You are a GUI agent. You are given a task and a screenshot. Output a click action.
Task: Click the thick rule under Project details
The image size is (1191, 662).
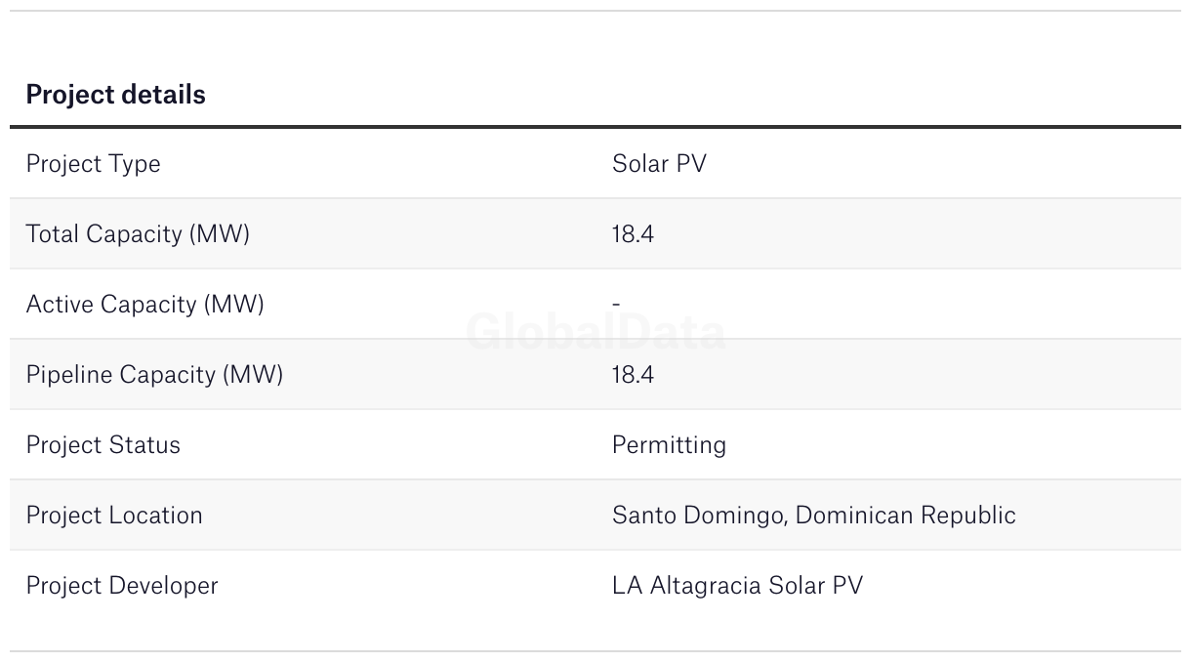595,127
